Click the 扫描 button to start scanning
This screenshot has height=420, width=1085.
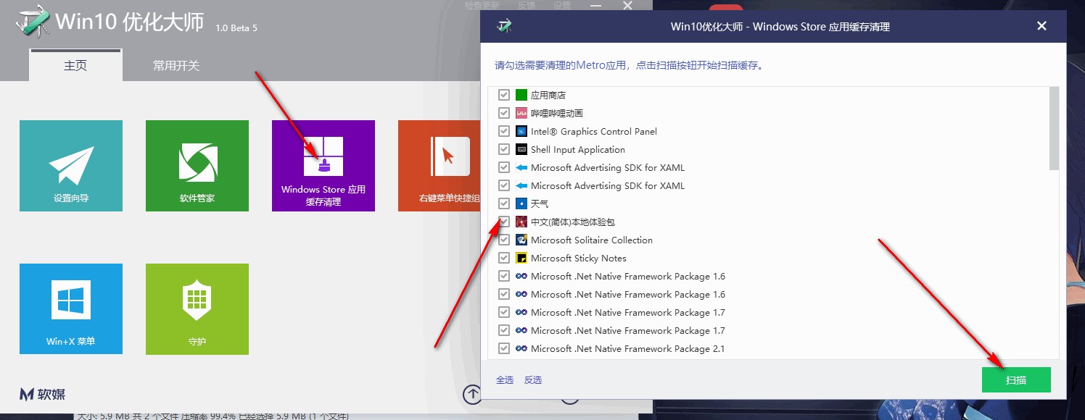pos(1016,379)
